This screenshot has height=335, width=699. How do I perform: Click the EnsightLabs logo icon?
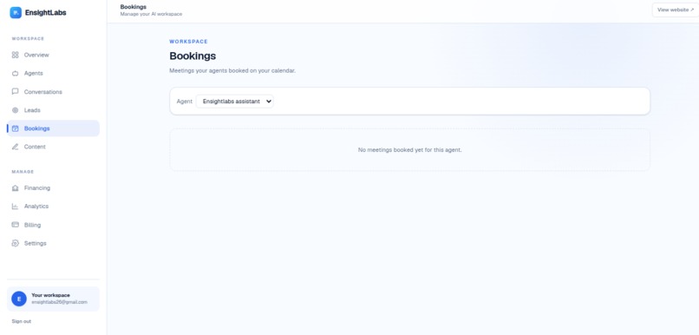tap(16, 12)
